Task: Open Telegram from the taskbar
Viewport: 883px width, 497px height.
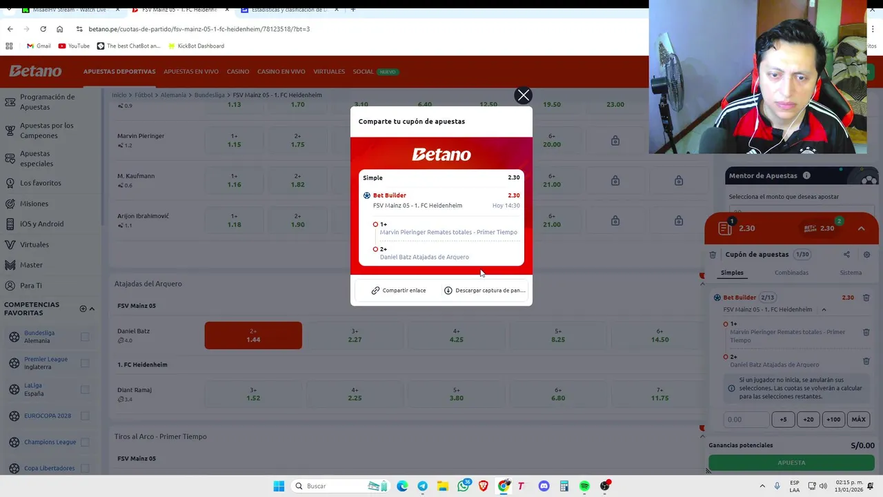Action: point(422,486)
